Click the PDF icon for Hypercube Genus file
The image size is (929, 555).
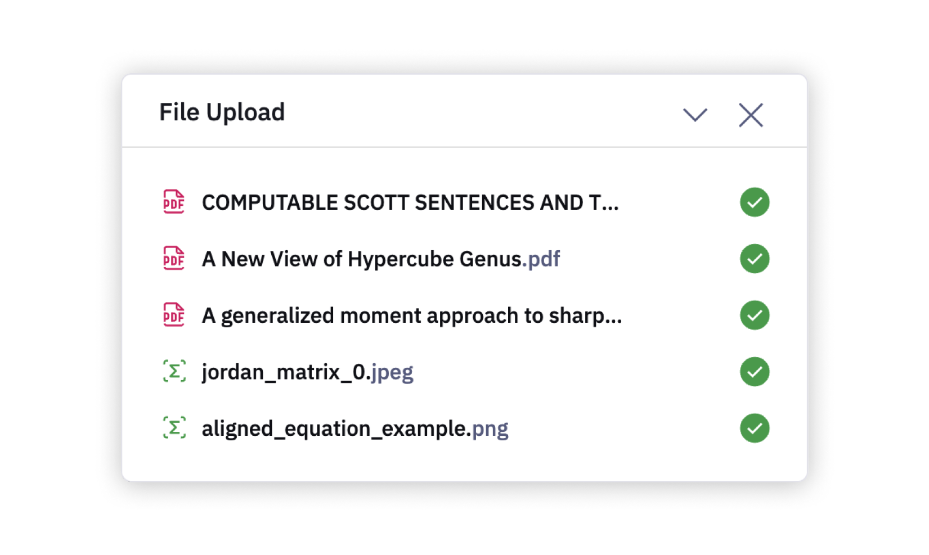click(x=173, y=259)
